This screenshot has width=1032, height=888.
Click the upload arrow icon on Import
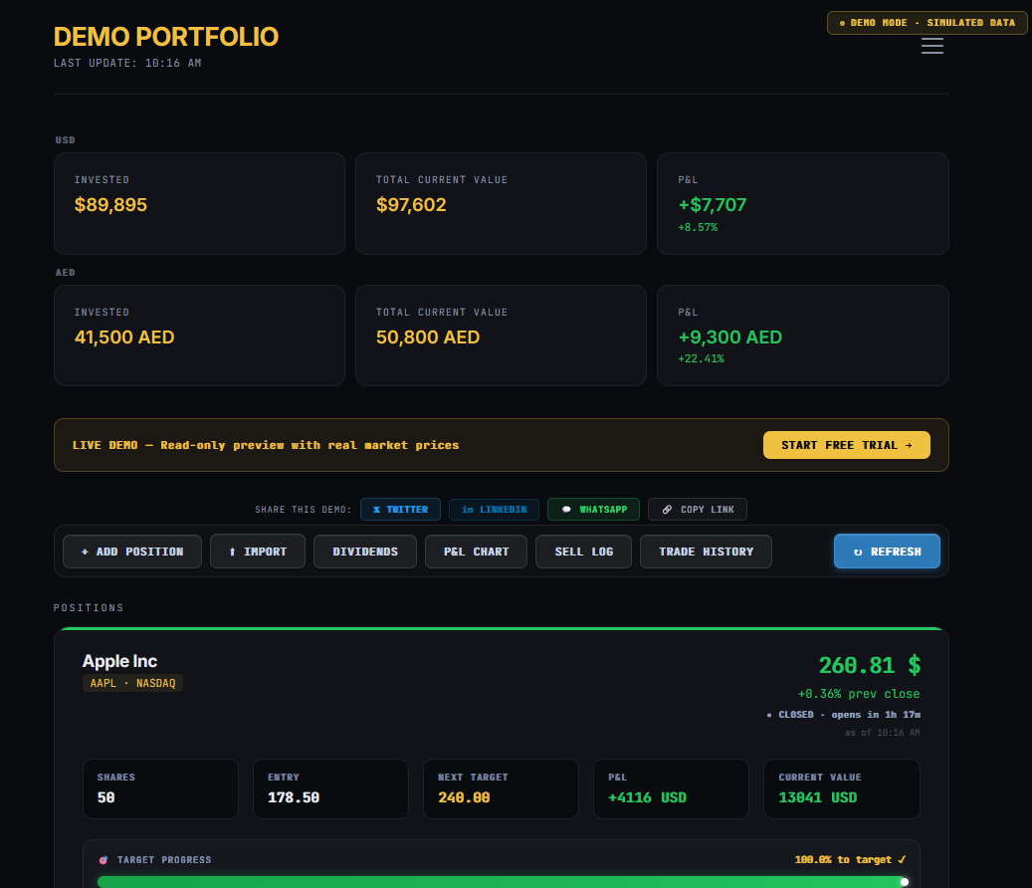(233, 552)
